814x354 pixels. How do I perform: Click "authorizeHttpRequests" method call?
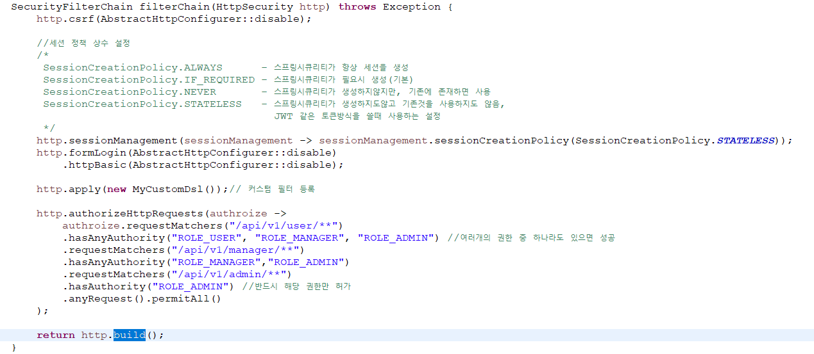[x=136, y=213]
